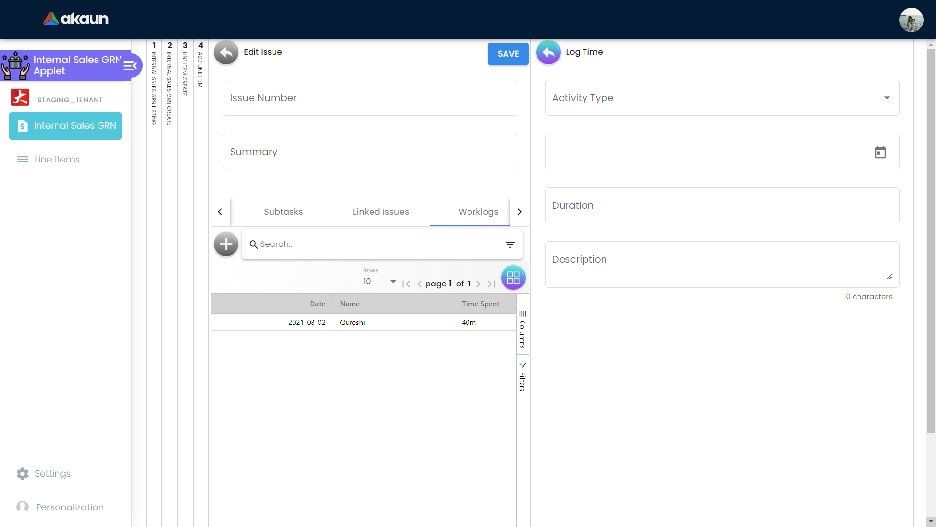Open the calendar date picker
The height and width of the screenshot is (527, 936).
[x=880, y=152]
